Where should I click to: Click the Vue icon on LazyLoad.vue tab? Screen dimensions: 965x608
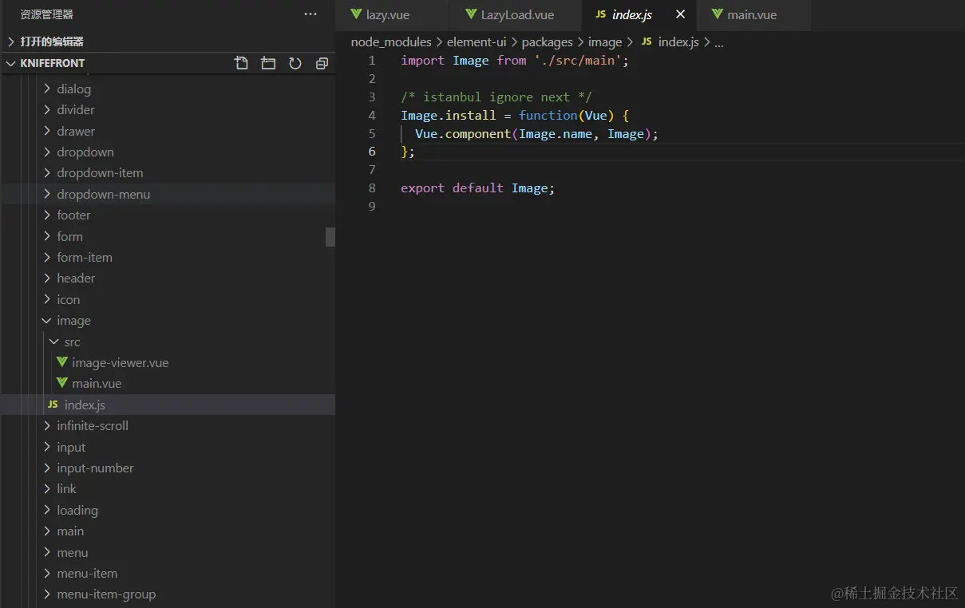(471, 14)
